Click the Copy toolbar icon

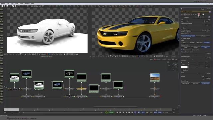[x=13, y=6]
